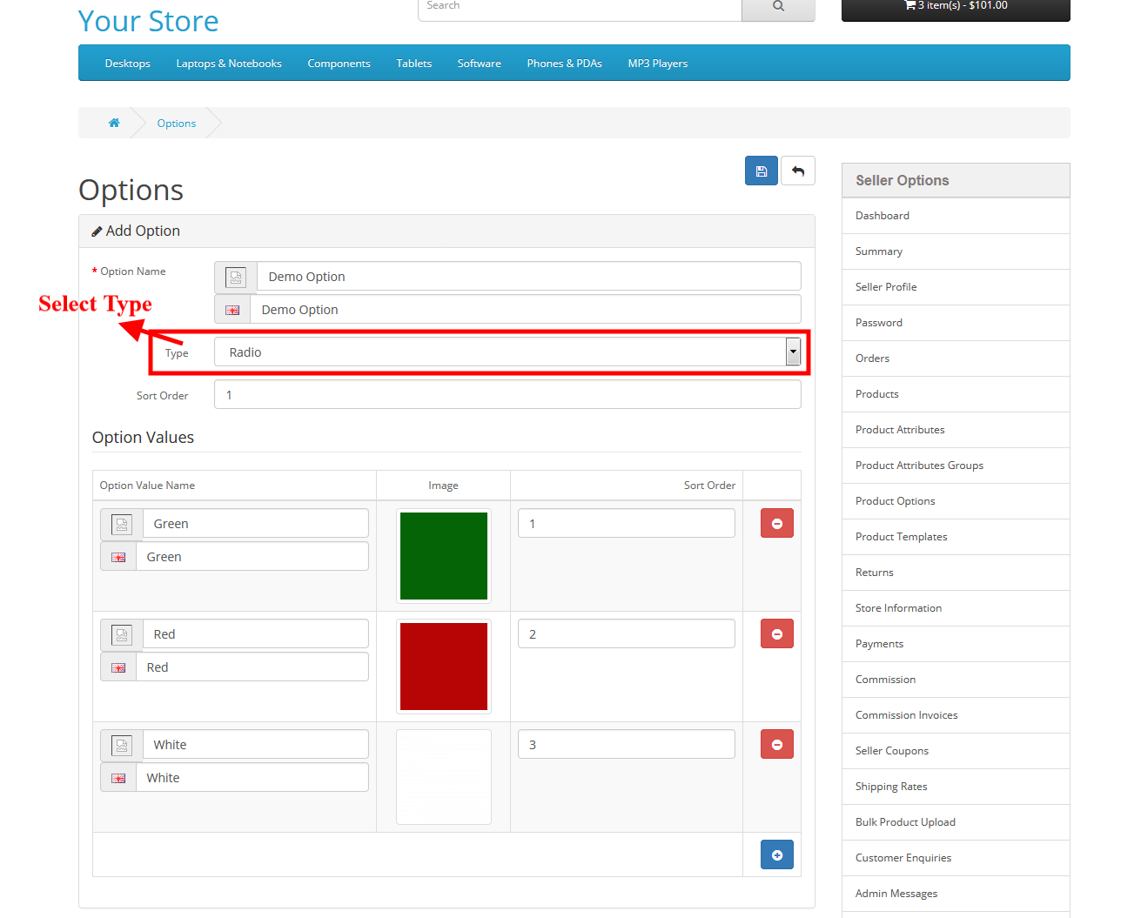The width and height of the screenshot is (1141, 918).
Task: Click the Green row sort order field
Action: click(x=627, y=524)
